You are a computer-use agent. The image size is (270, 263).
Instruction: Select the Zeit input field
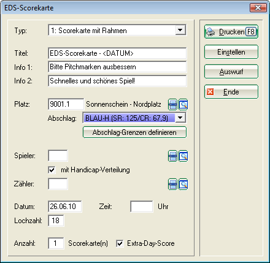click(x=142, y=207)
